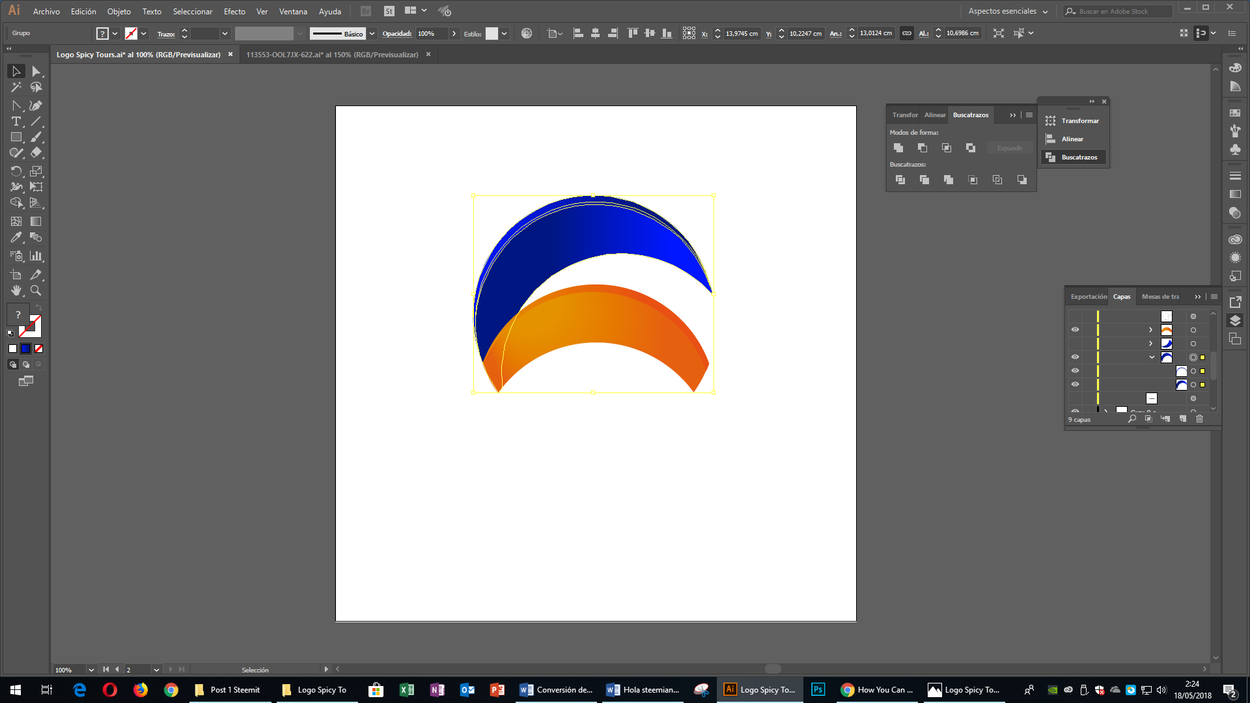The image size is (1250, 703).
Task: Toggle constrain width and height proportions link
Action: click(906, 33)
